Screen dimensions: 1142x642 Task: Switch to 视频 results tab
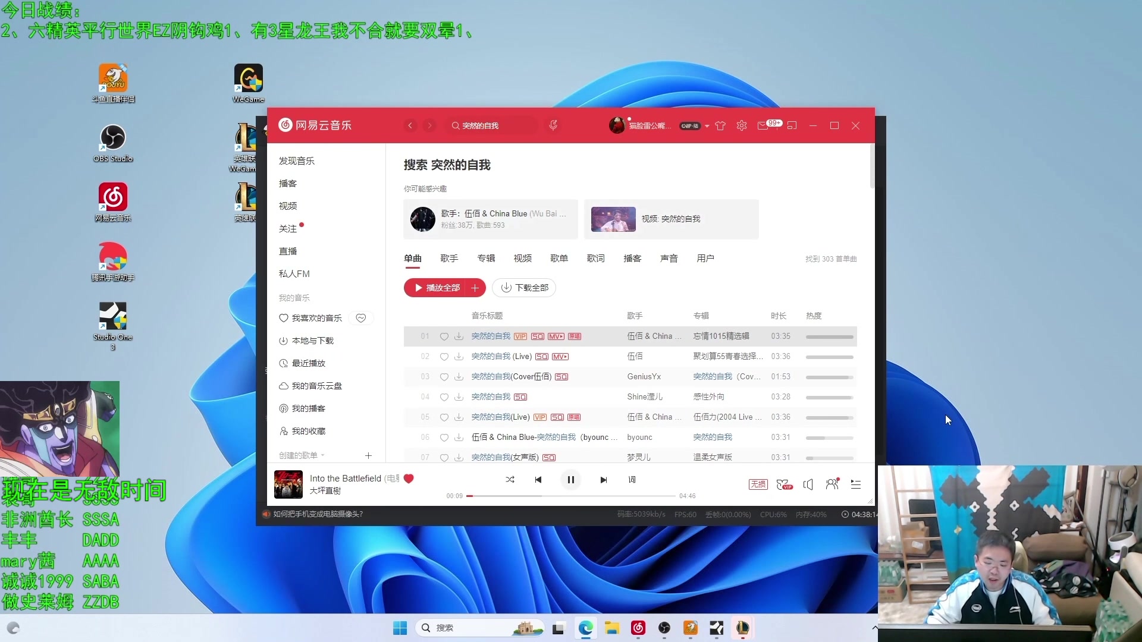[522, 259]
